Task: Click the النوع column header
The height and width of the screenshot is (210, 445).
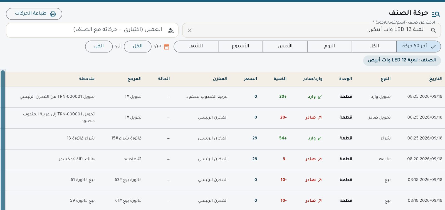Action: 386,79
